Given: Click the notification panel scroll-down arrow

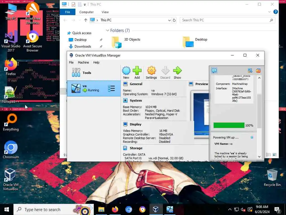Looking at the screenshot, I should coord(259,156).
